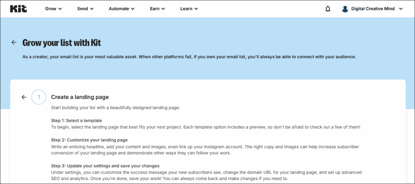Click back arrow next to step 1 circle
The width and height of the screenshot is (415, 184).
point(24,97)
